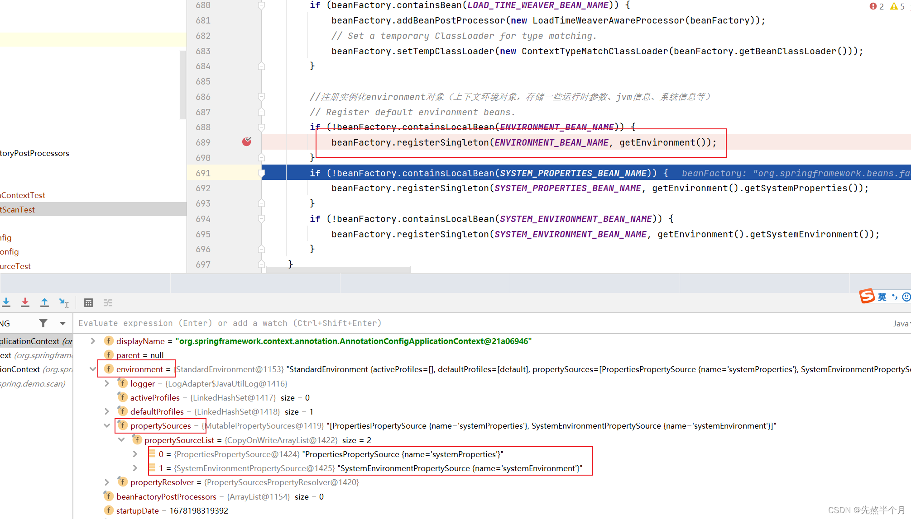Click the Trace Current Stream Chain icon
Screen dimensions: 911x519
[108, 302]
